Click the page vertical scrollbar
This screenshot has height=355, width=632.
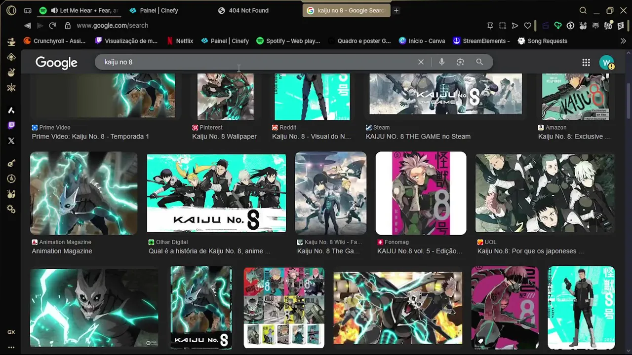point(629,101)
